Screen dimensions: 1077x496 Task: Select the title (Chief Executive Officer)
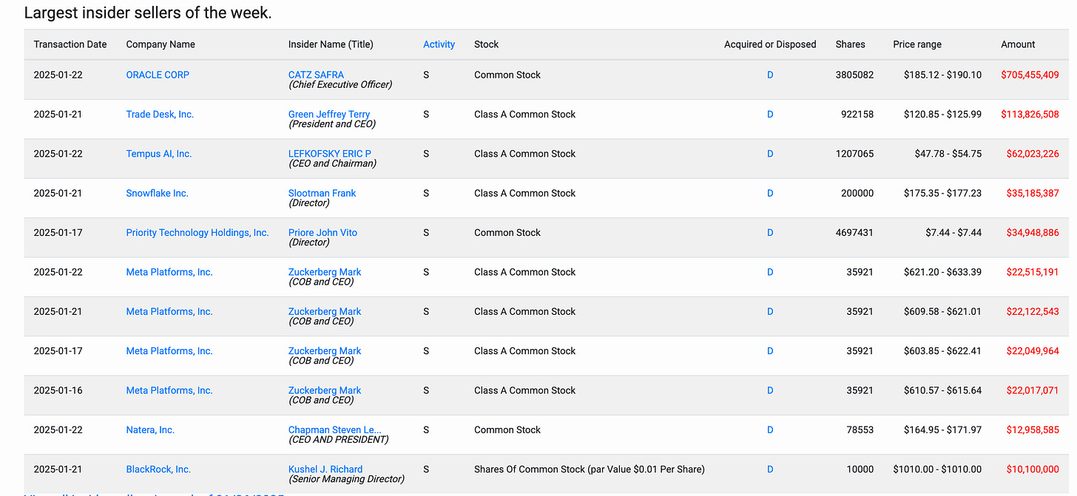tap(340, 85)
